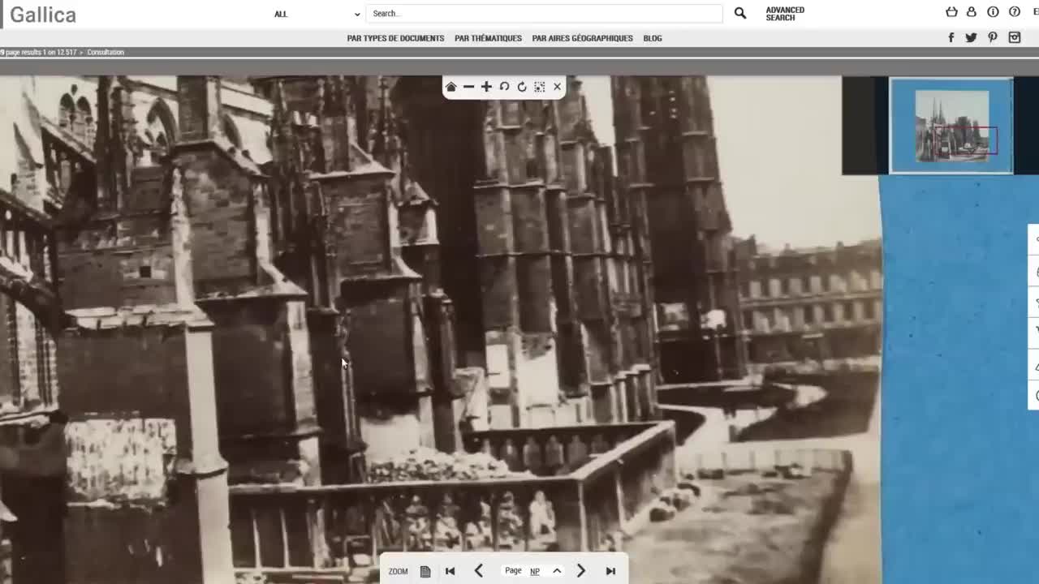
Task: Click the ZOOM label in bottom bar
Action: point(398,571)
